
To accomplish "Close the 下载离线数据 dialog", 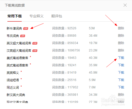I will click(125, 5).
